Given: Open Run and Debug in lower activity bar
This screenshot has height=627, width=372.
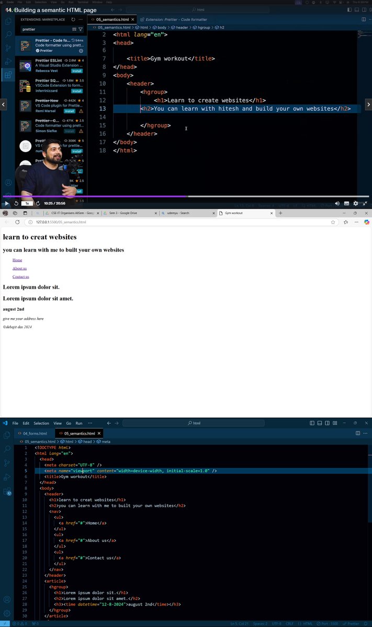Looking at the screenshot, I should (7, 477).
